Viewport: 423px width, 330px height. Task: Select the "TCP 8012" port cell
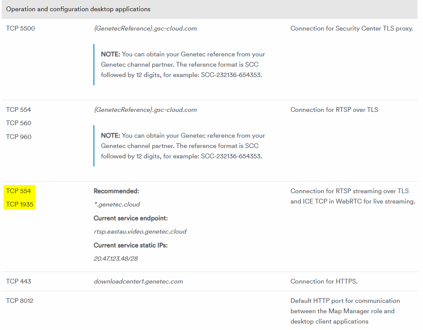tap(20, 301)
